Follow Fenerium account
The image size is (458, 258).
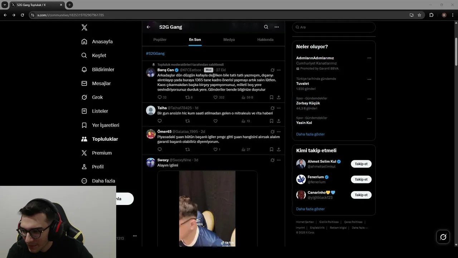(361, 179)
